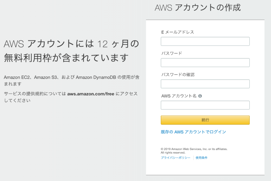
Task: Click the All rights reserved text
Action: (173, 153)
